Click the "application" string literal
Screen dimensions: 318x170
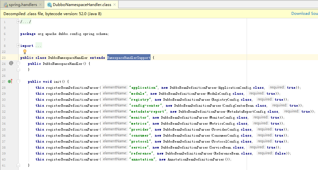click(x=143, y=88)
